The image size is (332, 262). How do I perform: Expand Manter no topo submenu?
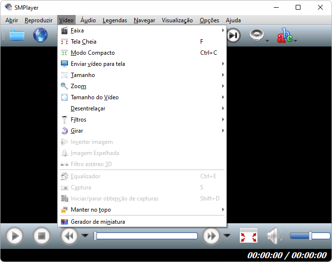click(142, 210)
